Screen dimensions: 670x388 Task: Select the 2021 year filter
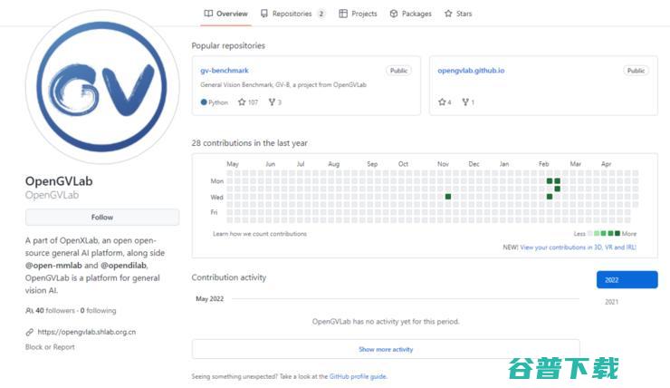click(x=611, y=302)
